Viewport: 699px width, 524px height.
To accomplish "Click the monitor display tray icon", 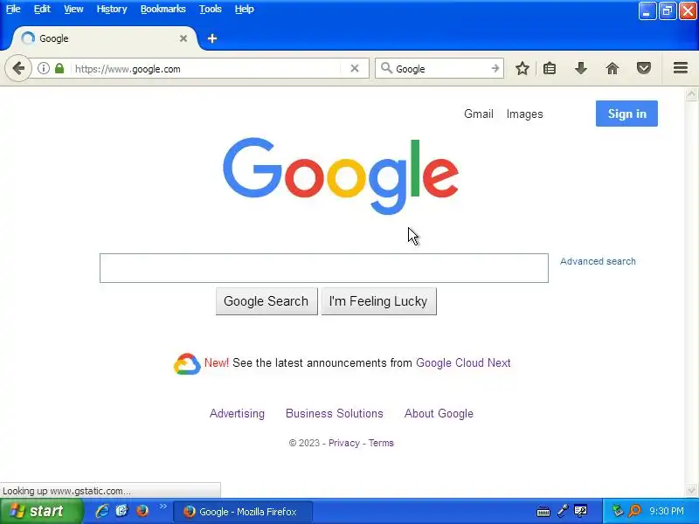I will click(x=580, y=511).
